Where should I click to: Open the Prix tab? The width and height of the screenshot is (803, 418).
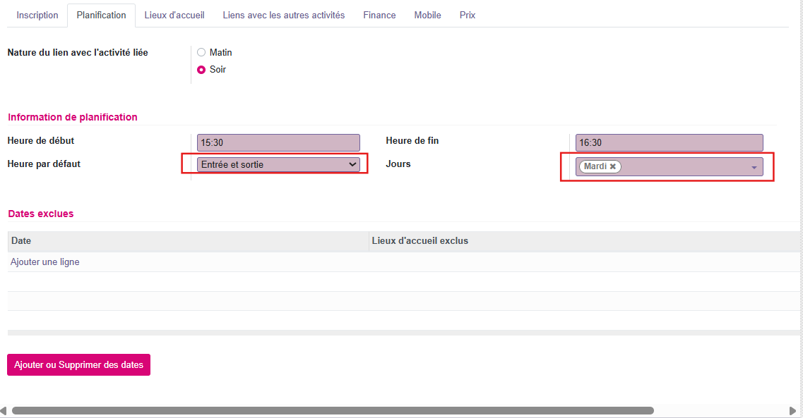tap(468, 16)
